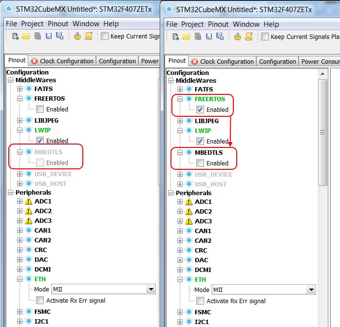Select Pinout tab in left window
340x327 pixels.
coord(17,60)
